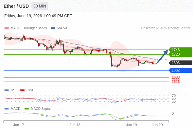Click the blue RSI legend swatch
Image resolution: width=193 pixels, height=130 pixels.
pyautogui.click(x=7, y=90)
